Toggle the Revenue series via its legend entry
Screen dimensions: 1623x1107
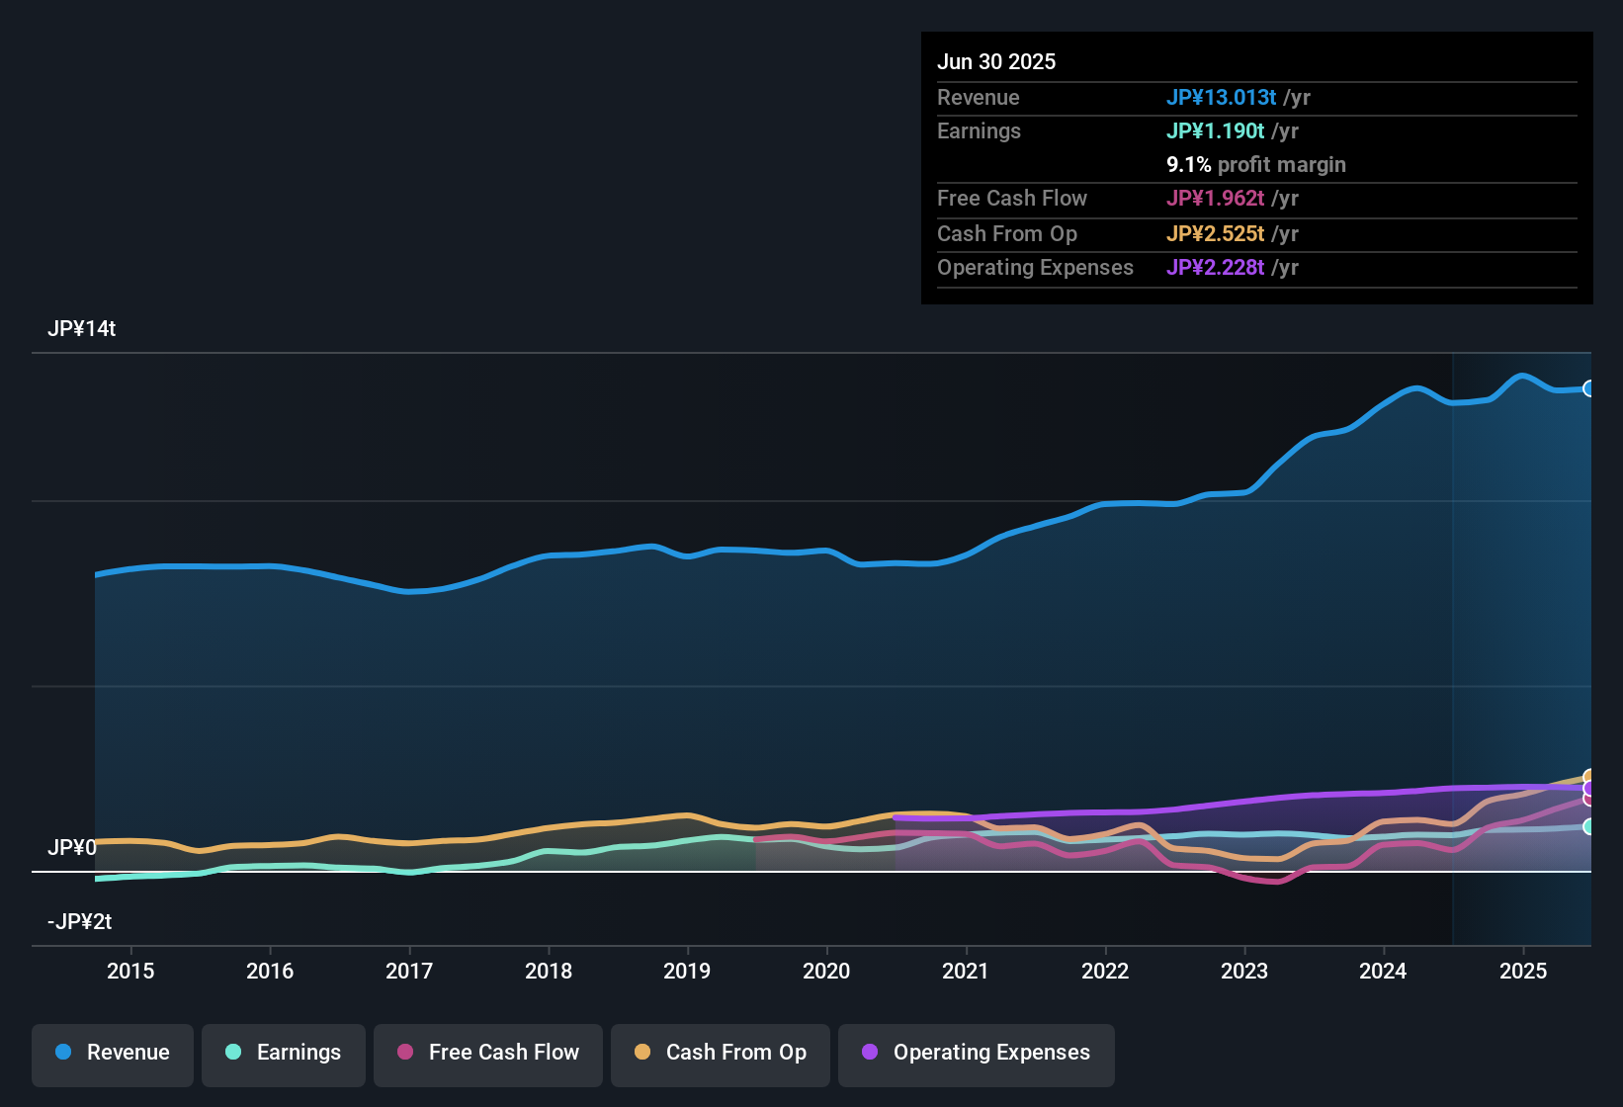pos(112,1054)
